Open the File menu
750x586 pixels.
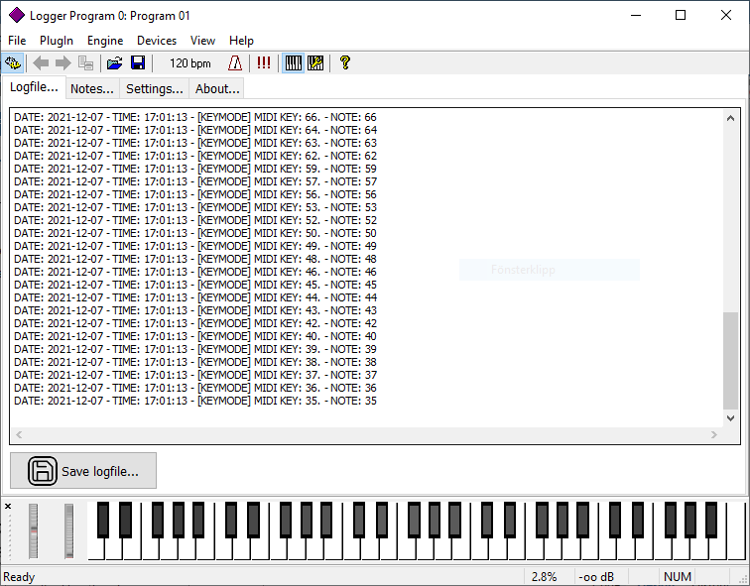tap(17, 41)
